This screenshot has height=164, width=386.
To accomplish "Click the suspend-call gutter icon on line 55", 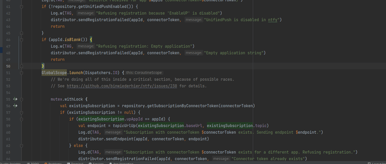I will tap(15, 99).
